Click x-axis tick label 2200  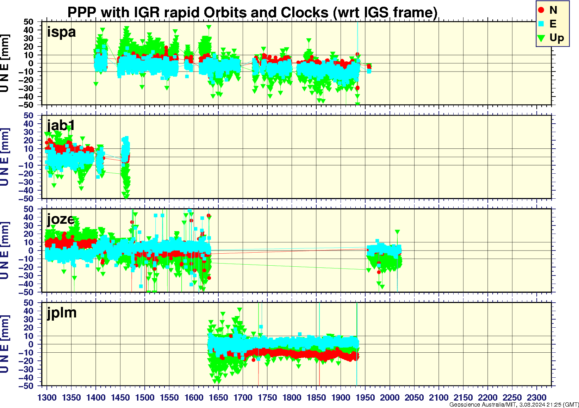487,398
